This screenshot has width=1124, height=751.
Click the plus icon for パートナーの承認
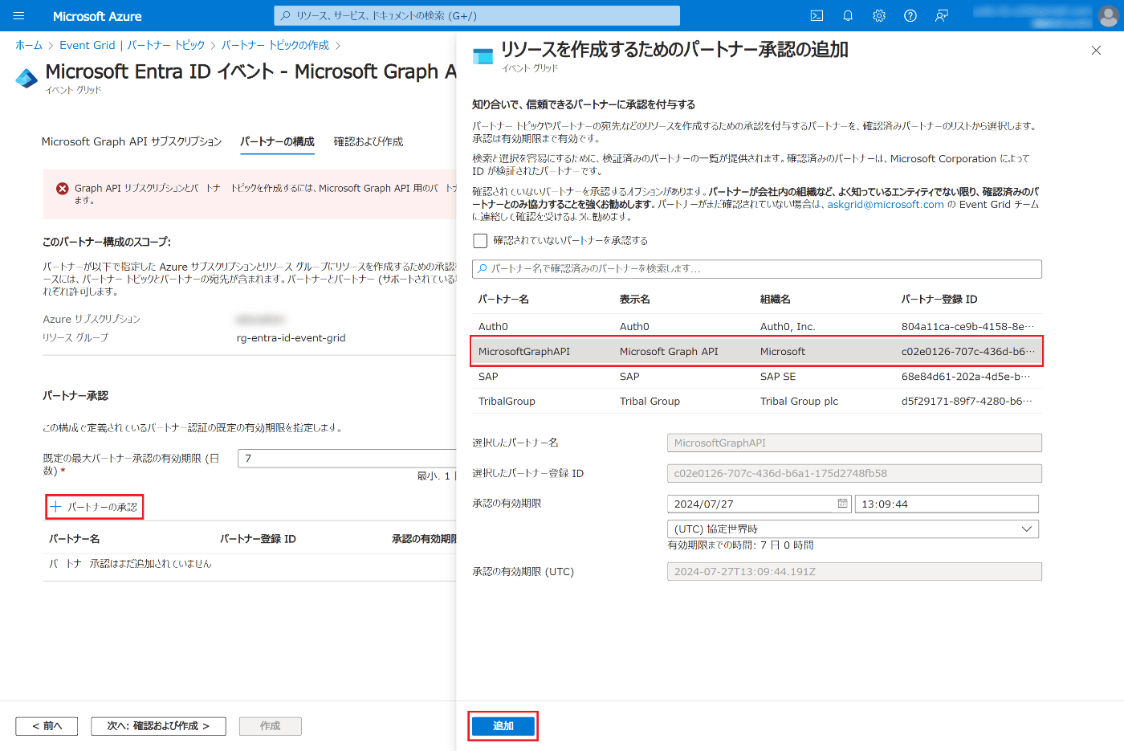(56, 507)
